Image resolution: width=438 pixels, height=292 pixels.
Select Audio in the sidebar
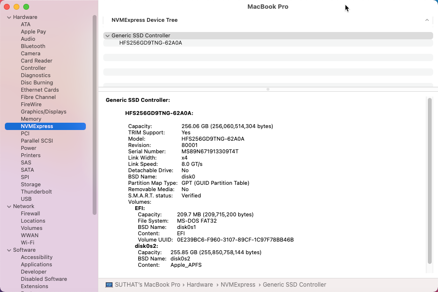pyautogui.click(x=28, y=39)
